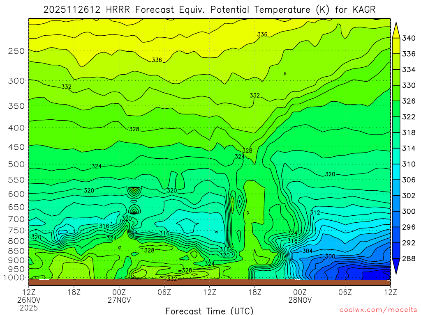Click the 334 value on color legend
Viewport: 421px width, 315px height.
point(409,70)
